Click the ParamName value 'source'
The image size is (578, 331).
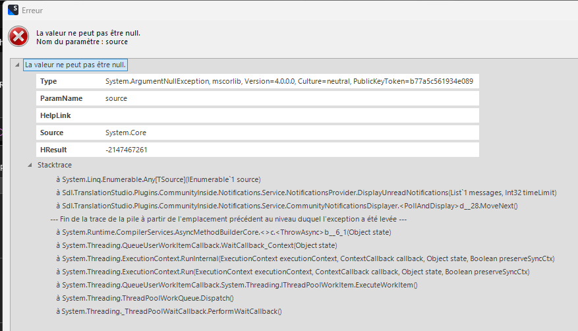(116, 98)
